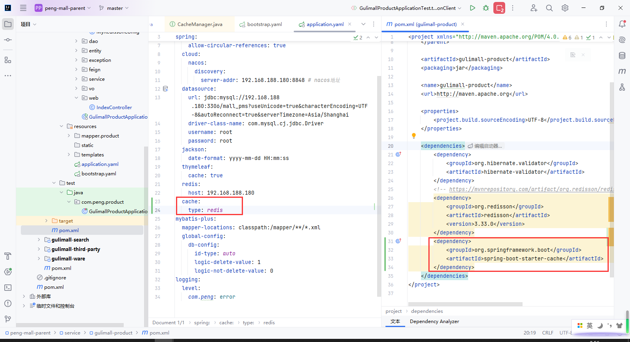
Task: Open the master branch dropdown
Action: pos(114,8)
